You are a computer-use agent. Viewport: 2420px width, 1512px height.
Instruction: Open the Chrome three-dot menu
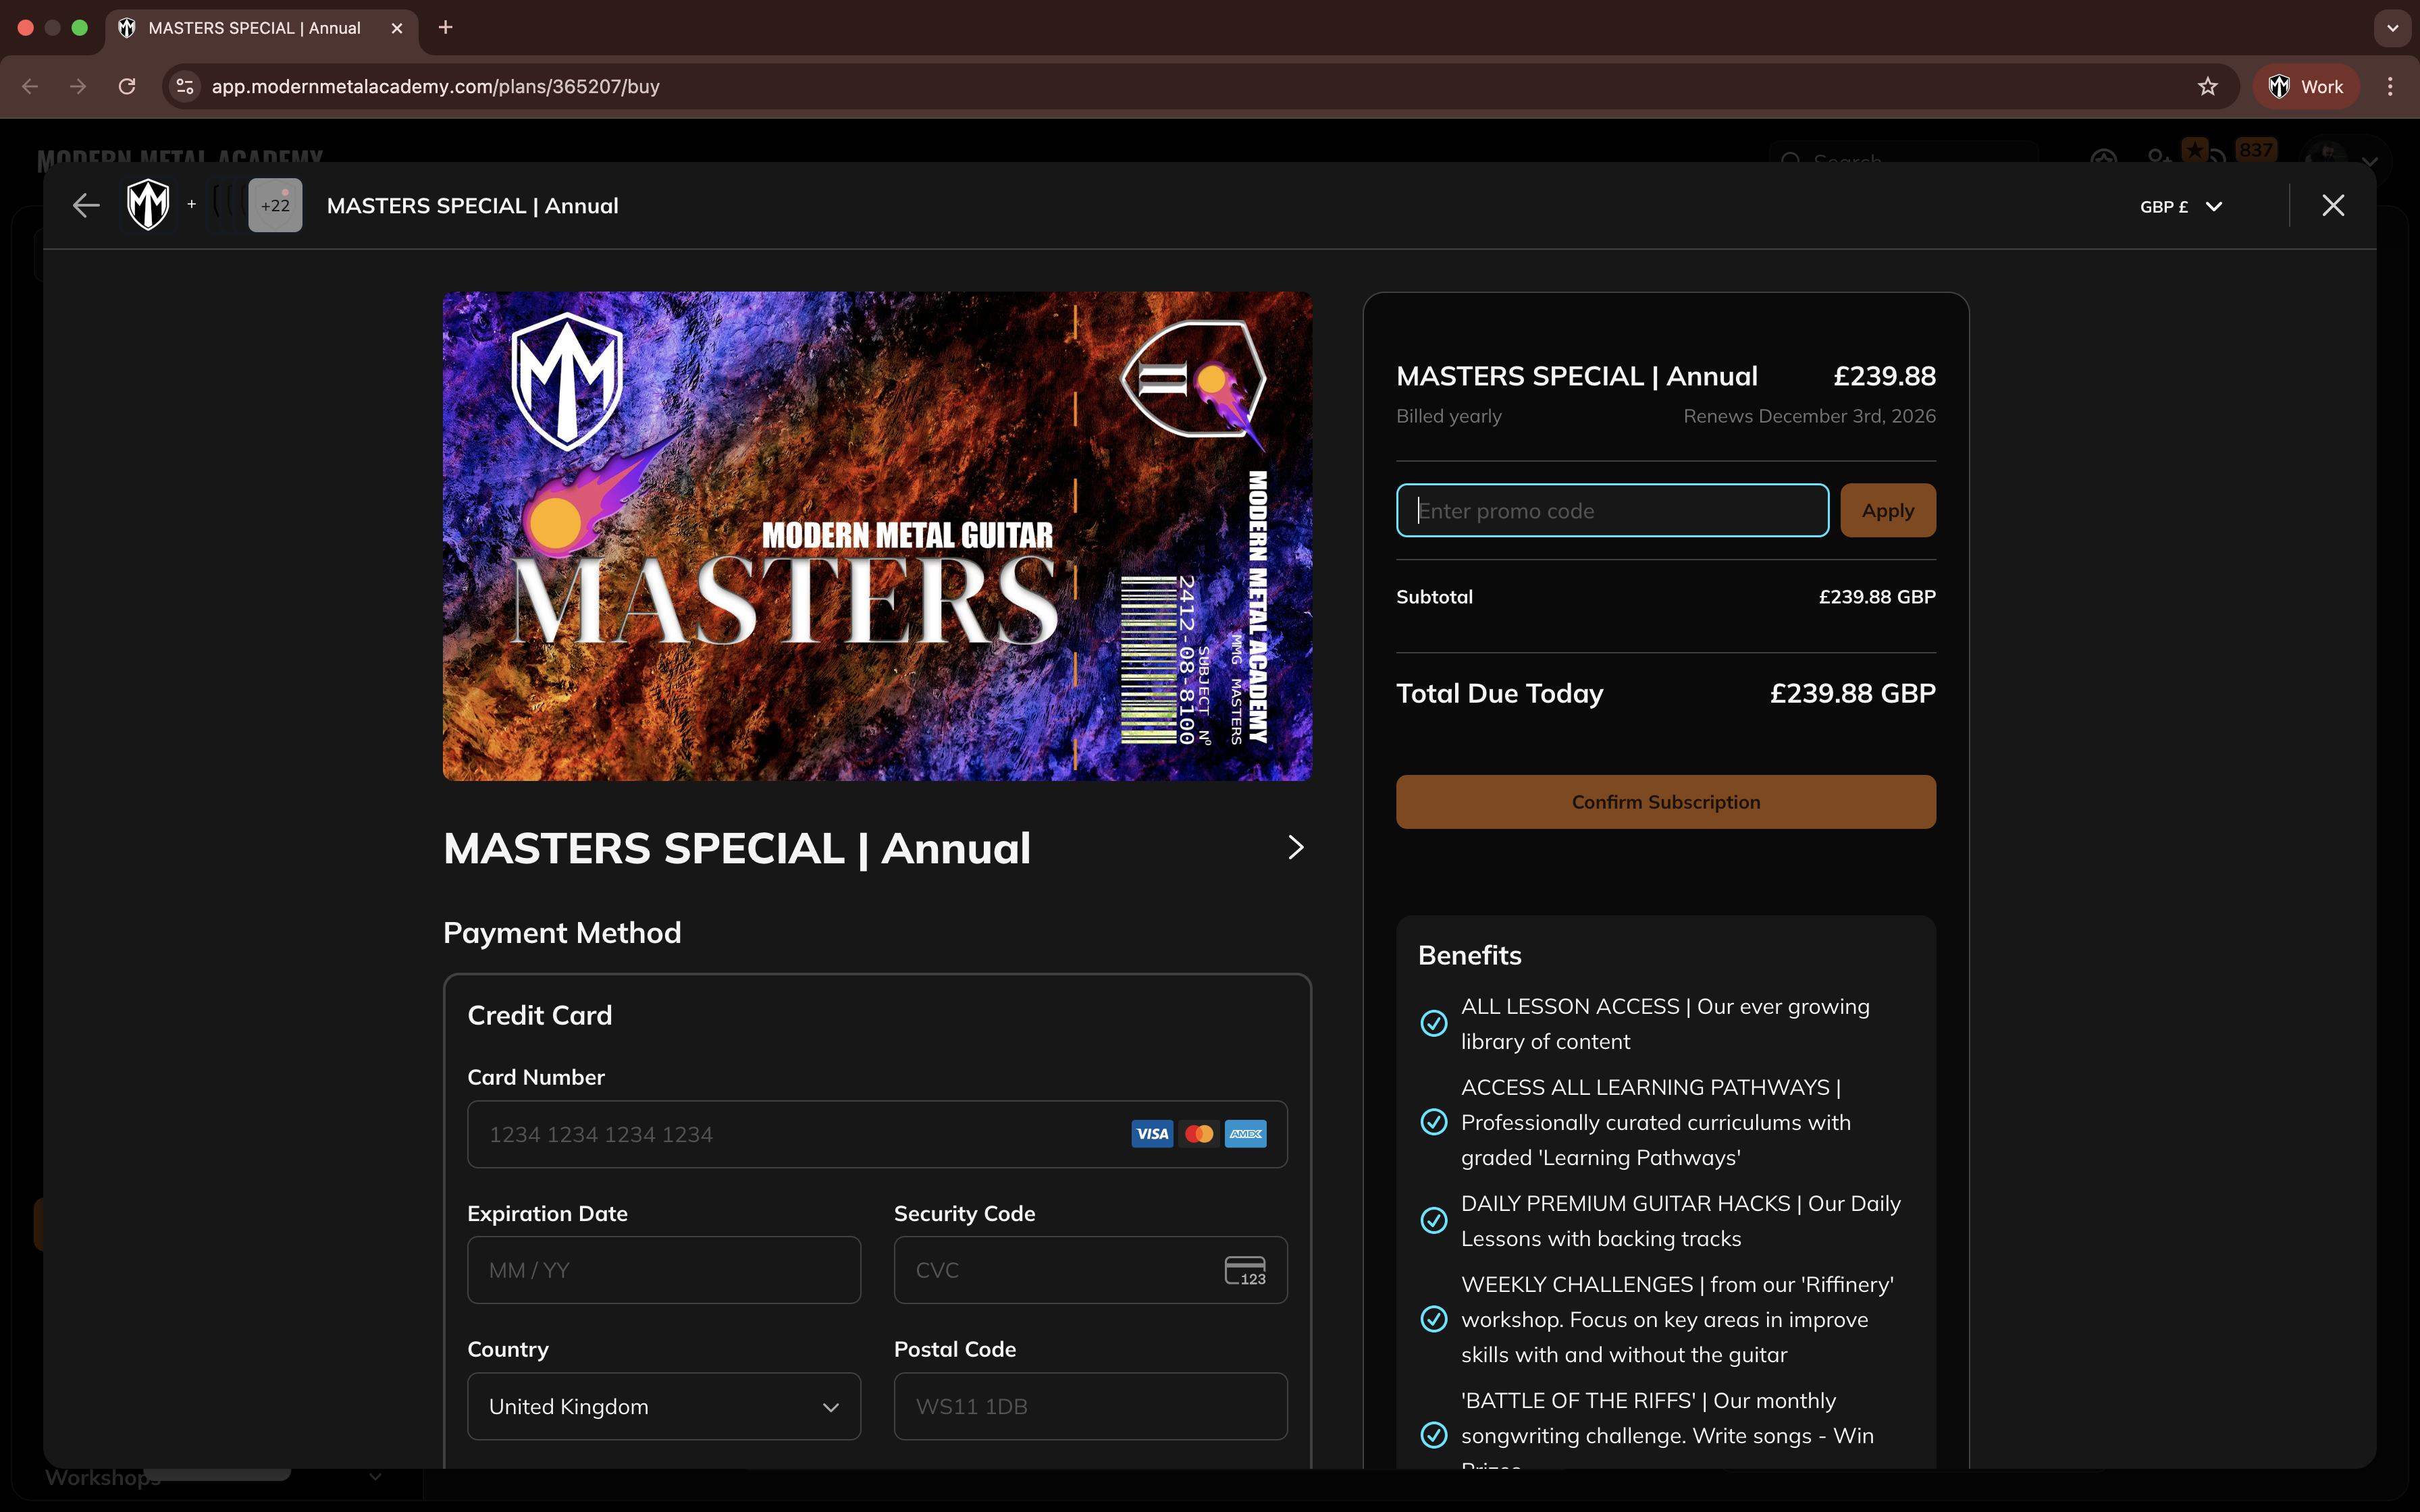pos(2390,87)
